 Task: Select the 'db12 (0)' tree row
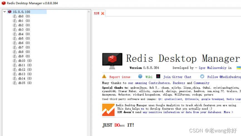[x=25, y=70]
